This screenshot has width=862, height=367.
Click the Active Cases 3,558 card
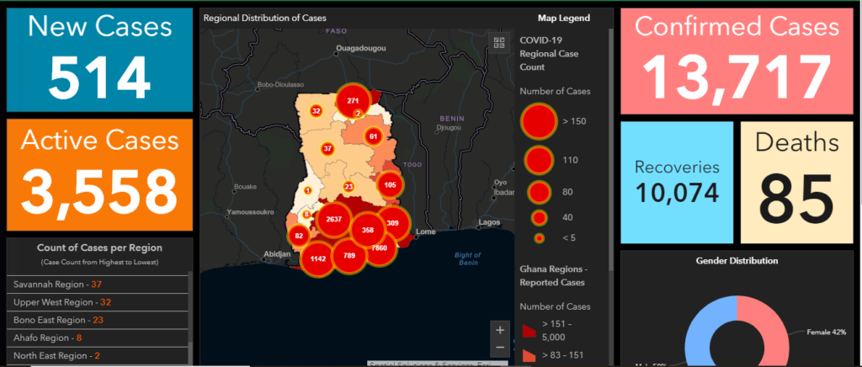[100, 175]
